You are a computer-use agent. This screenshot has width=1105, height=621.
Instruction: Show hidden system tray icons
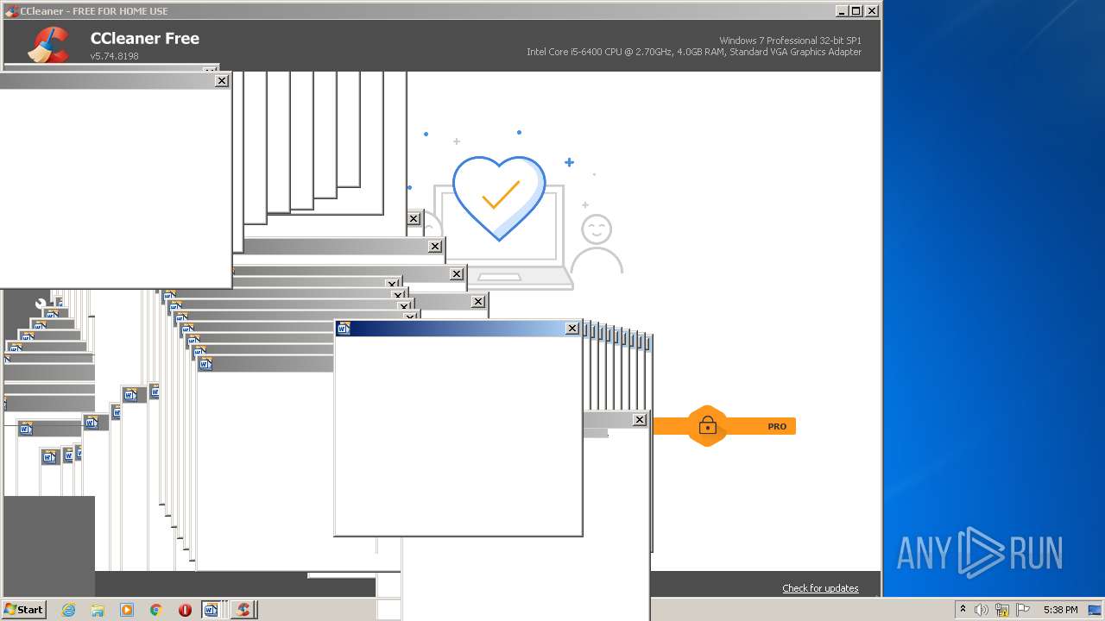[963, 610]
